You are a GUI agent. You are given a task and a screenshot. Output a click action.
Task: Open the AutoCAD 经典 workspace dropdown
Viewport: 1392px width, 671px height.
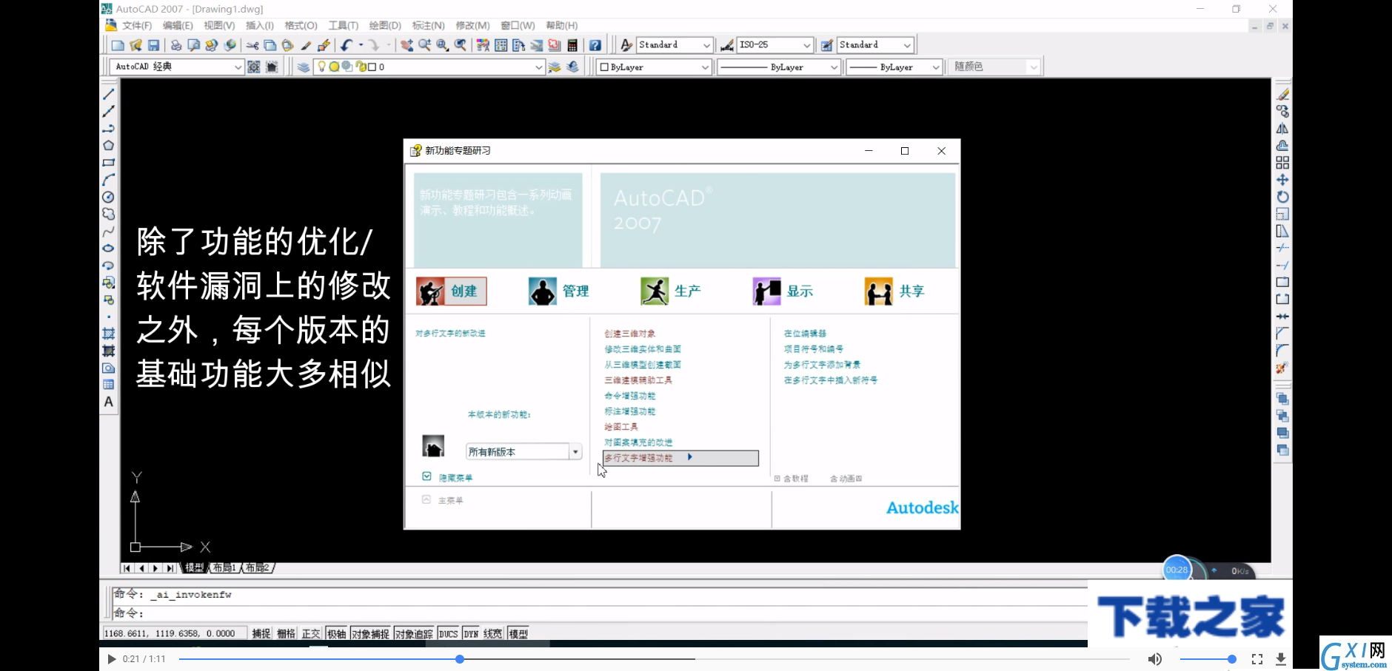click(x=177, y=67)
